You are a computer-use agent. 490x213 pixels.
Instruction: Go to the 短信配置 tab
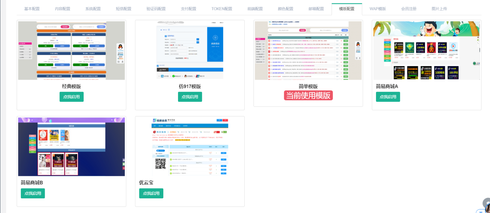[123, 9]
